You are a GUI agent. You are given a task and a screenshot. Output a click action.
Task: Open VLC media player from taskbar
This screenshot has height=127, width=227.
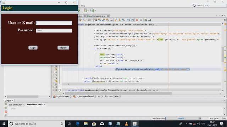[126, 124]
